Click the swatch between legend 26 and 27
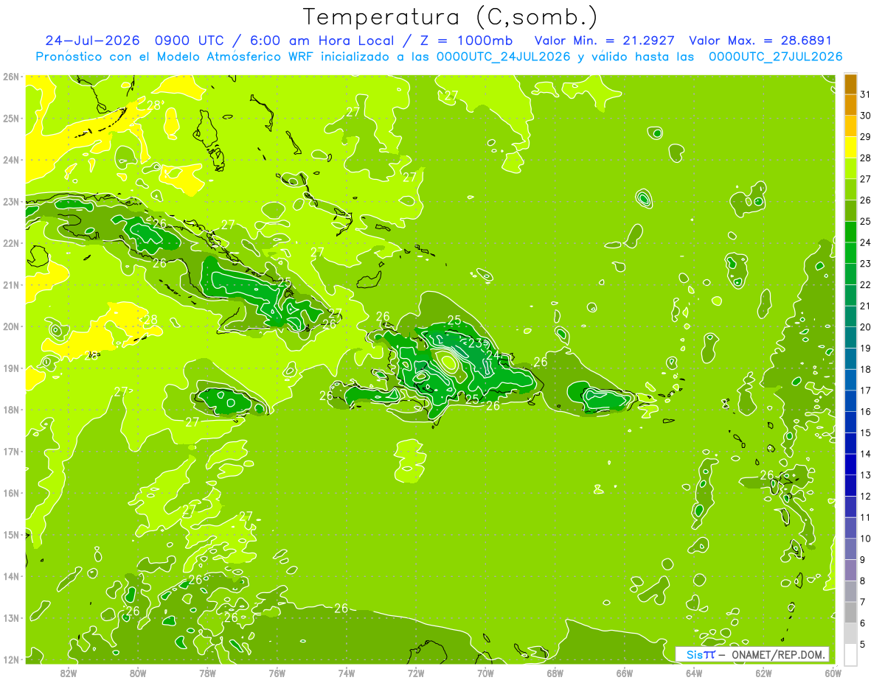 coord(850,189)
